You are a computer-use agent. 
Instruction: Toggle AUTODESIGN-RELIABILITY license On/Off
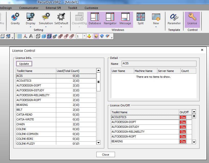click(x=183, y=132)
